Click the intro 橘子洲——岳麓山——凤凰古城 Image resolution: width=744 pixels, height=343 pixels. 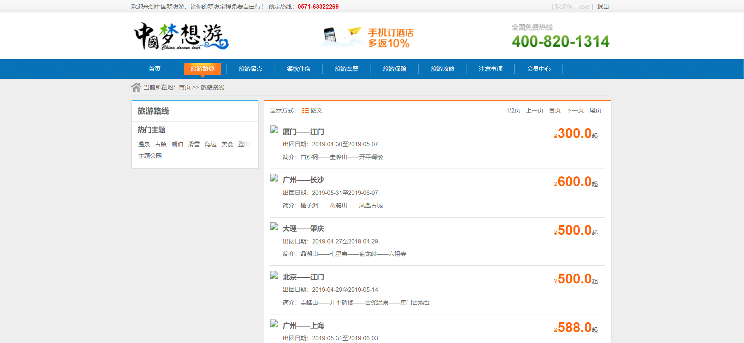[x=341, y=205]
